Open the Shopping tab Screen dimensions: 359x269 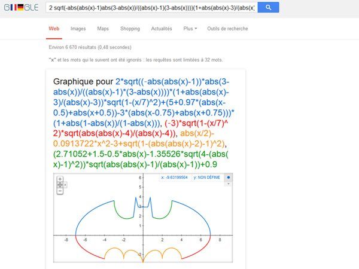click(x=130, y=29)
